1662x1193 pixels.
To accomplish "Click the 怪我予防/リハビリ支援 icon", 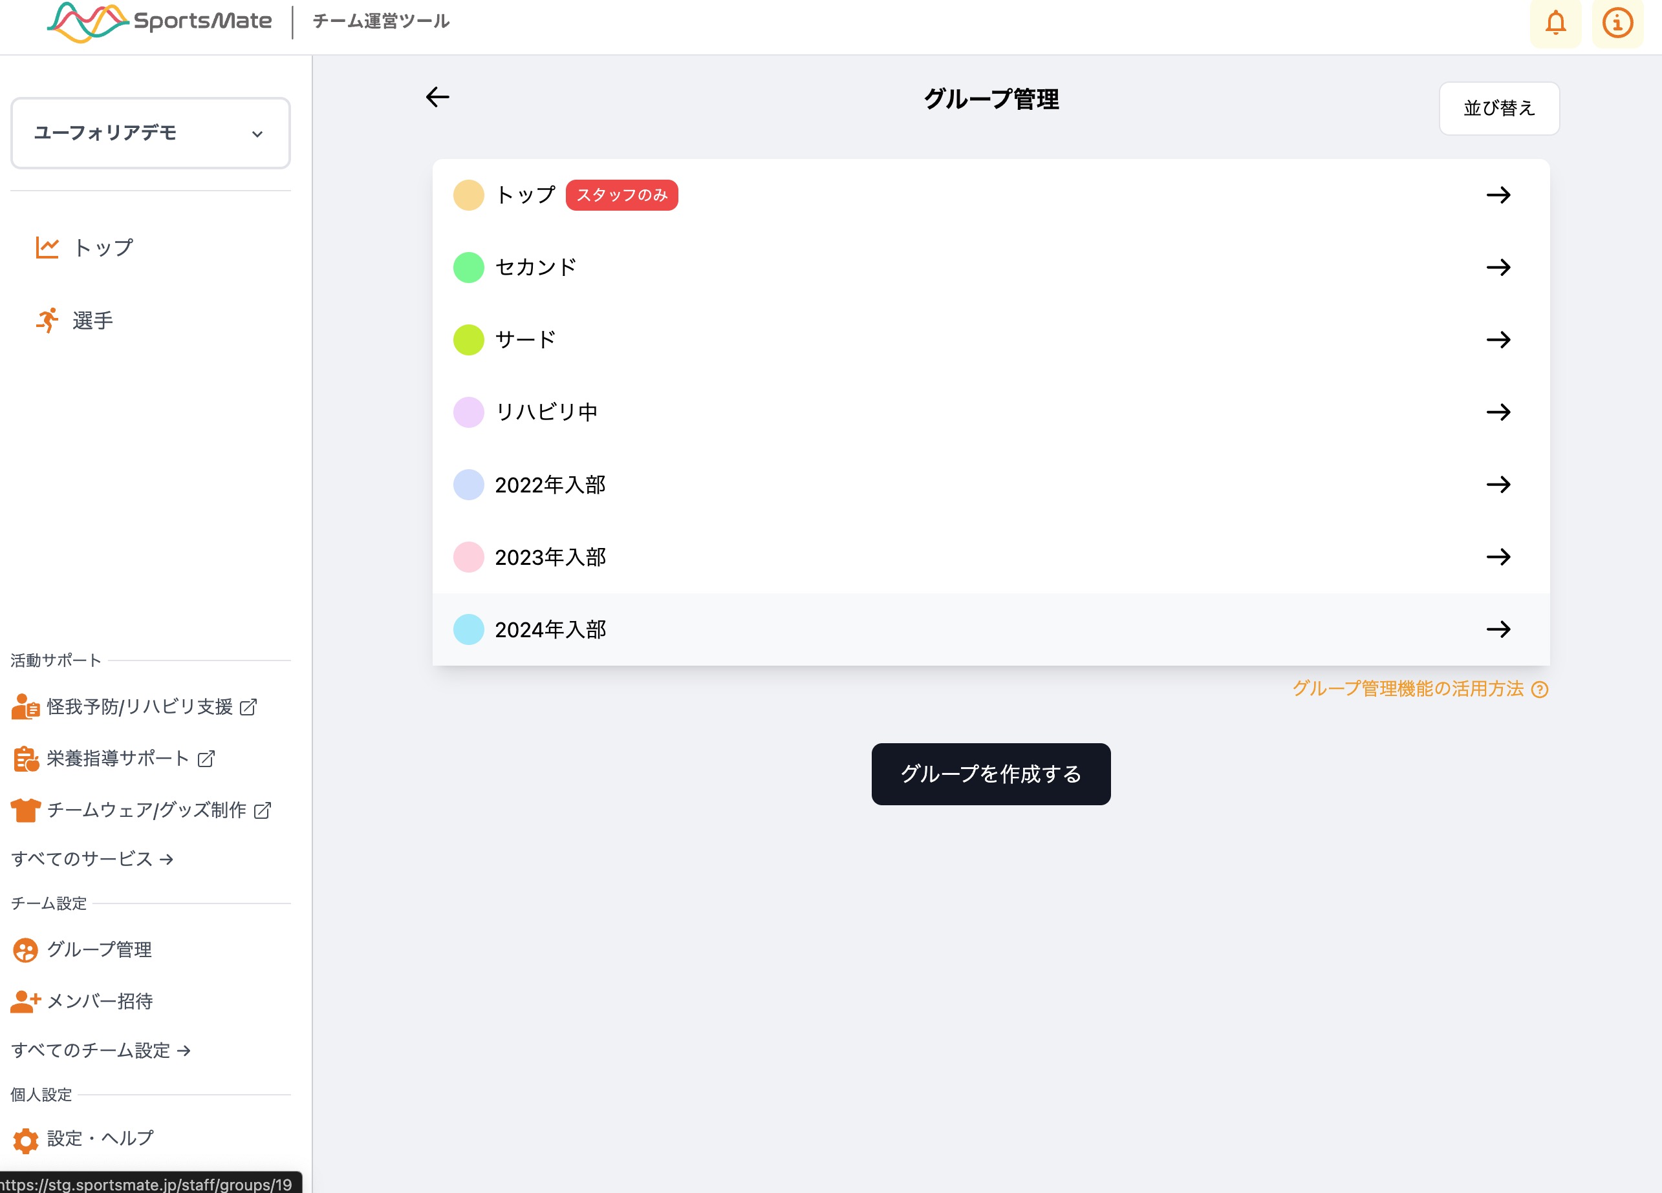I will (26, 707).
